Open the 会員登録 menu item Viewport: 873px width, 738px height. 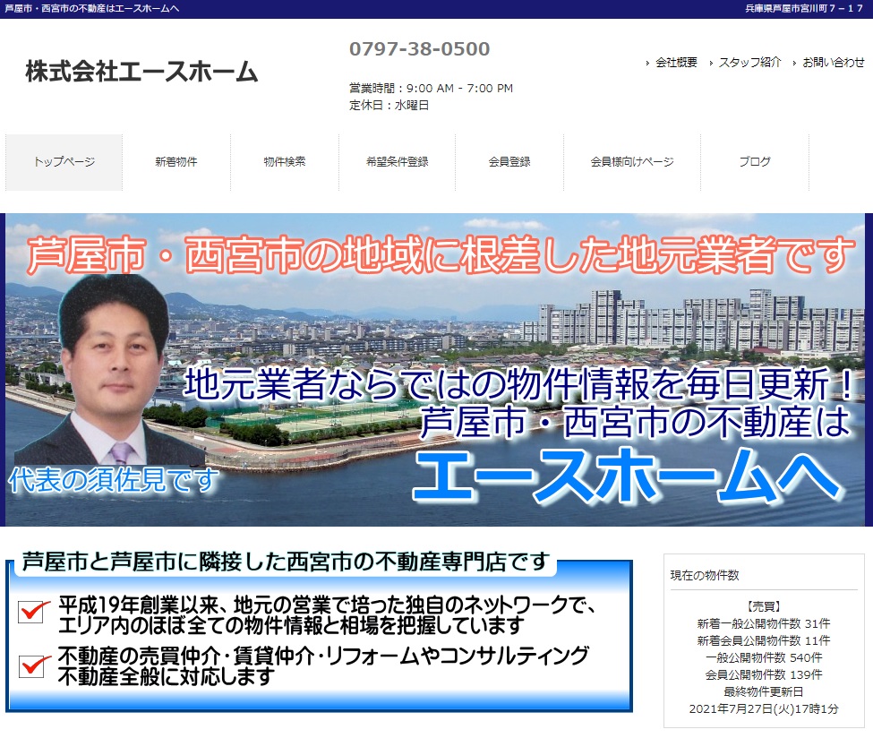point(509,162)
